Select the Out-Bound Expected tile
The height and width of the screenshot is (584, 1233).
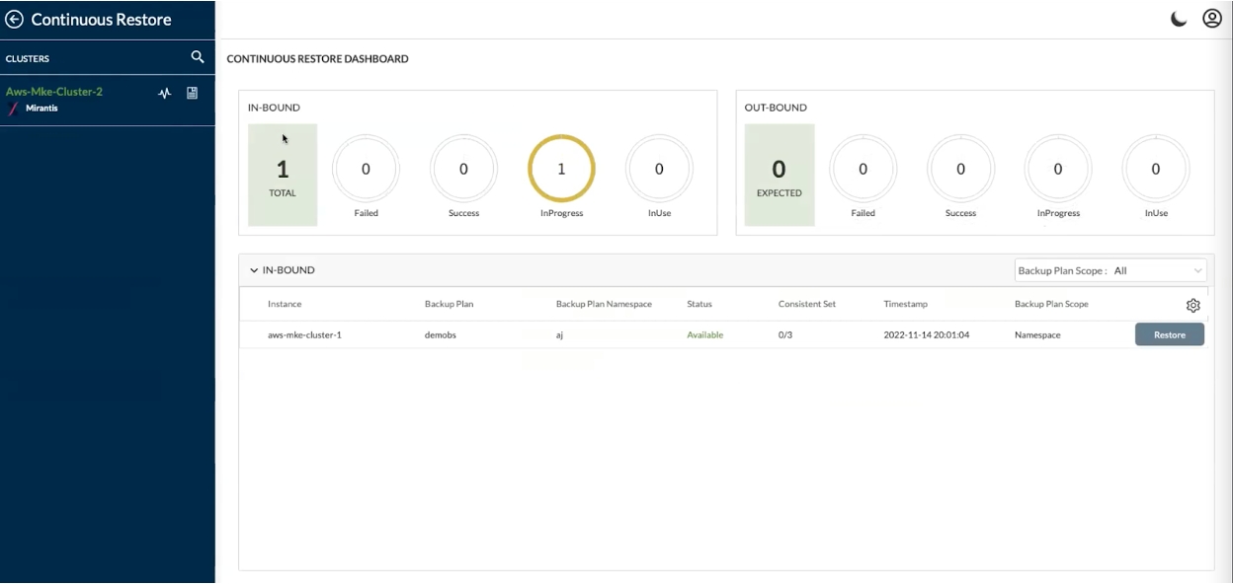779,175
